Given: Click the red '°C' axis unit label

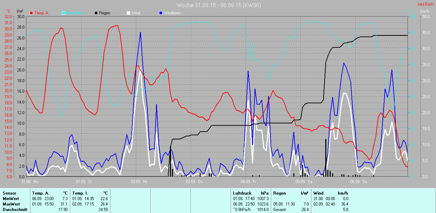Looking at the screenshot, I should [x=9, y=11].
